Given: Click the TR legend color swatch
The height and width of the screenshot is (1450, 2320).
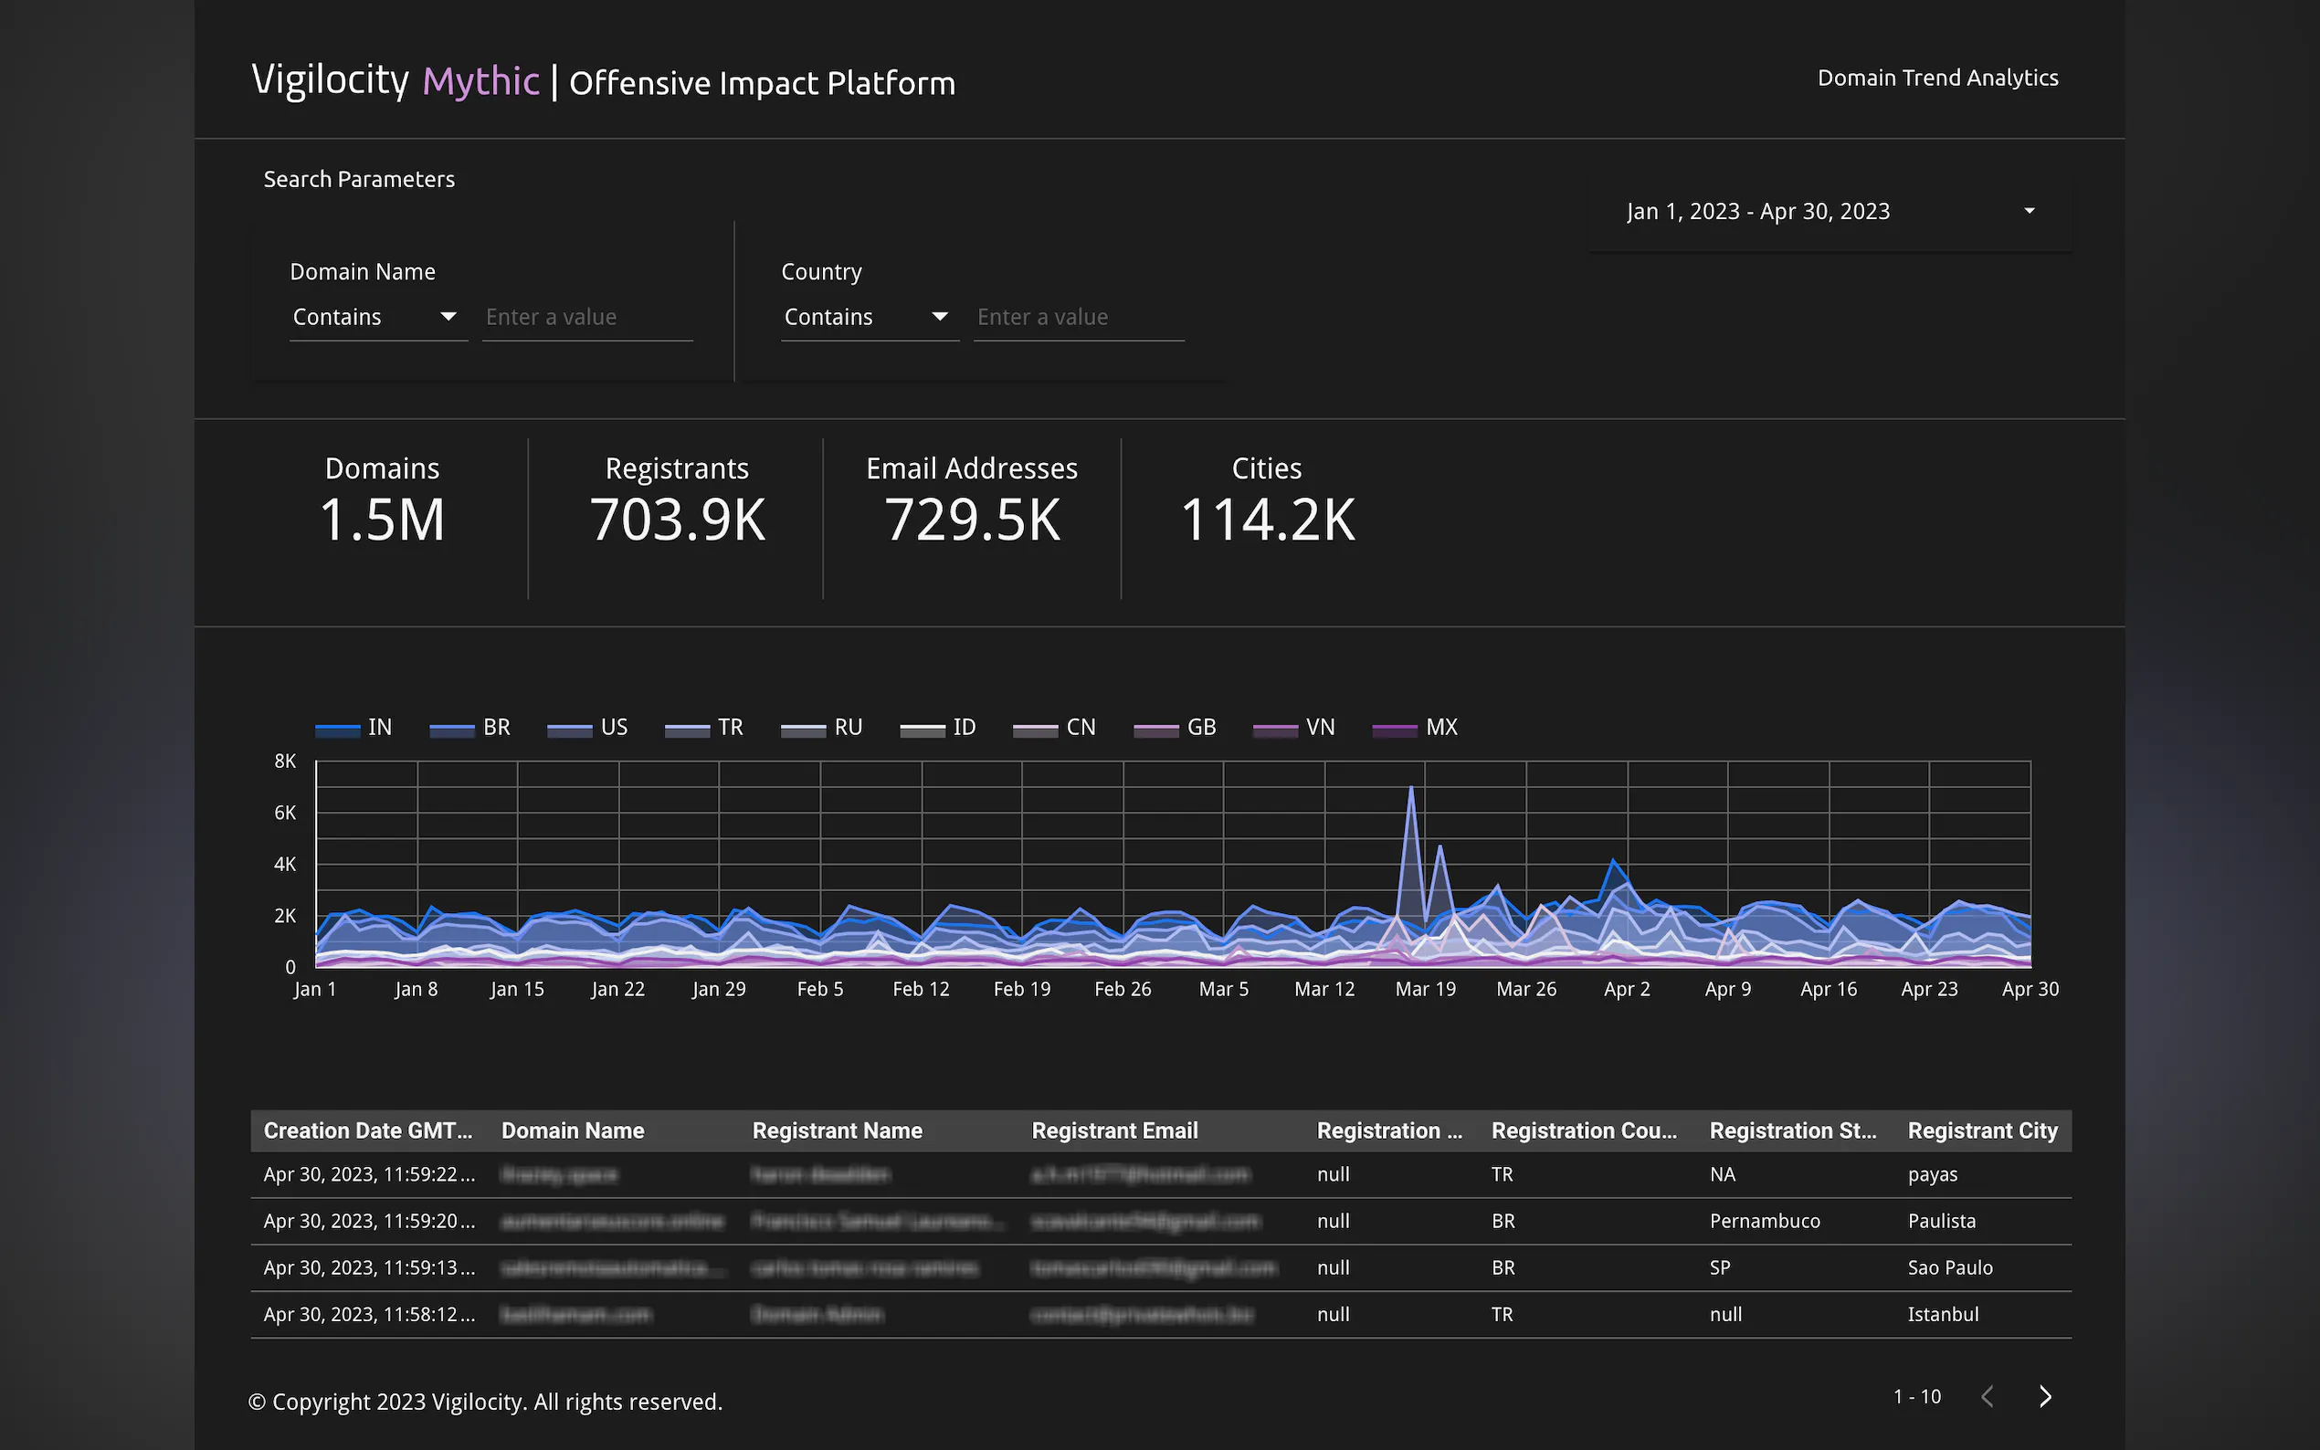Looking at the screenshot, I should (687, 730).
